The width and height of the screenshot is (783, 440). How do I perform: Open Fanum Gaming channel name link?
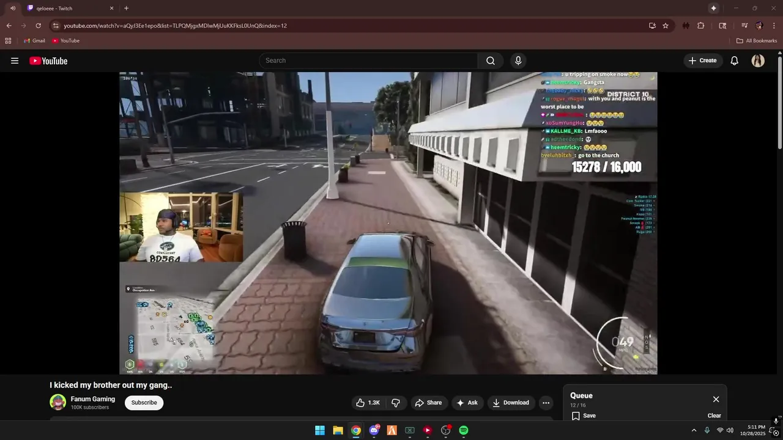coord(93,399)
